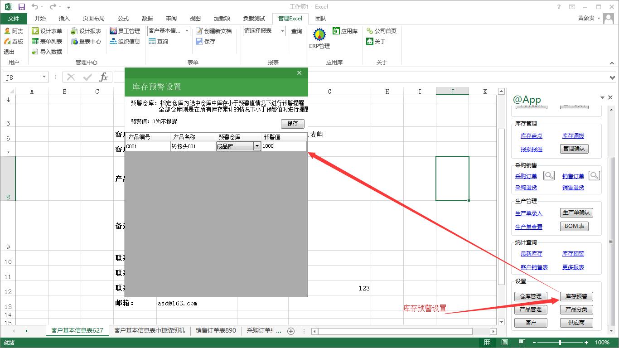Click the 创建新文档 icon

coord(199,31)
